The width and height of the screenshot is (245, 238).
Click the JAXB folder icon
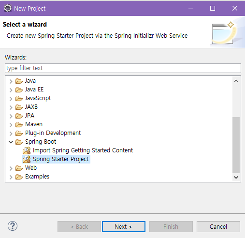coord(19,107)
